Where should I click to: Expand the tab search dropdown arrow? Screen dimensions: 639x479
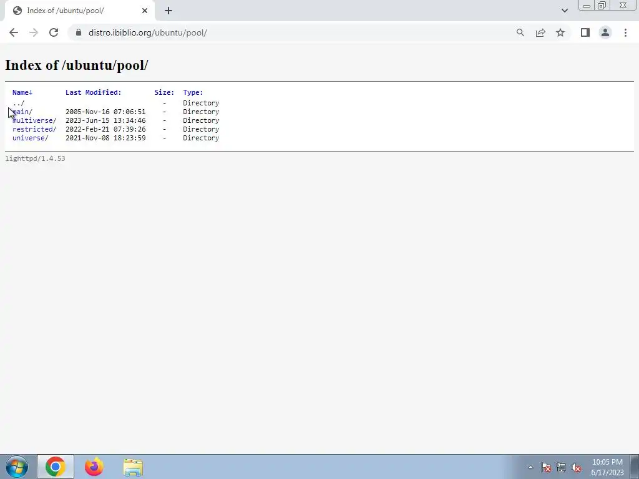564,11
